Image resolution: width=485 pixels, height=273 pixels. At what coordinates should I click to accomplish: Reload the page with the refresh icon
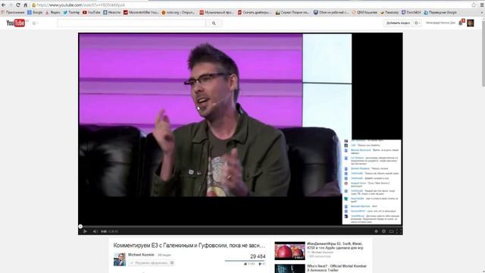coord(18,5)
